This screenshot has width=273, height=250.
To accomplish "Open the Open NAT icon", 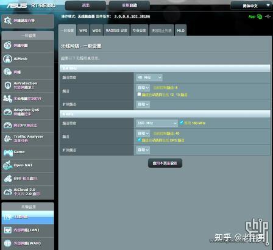I will point(8,165).
